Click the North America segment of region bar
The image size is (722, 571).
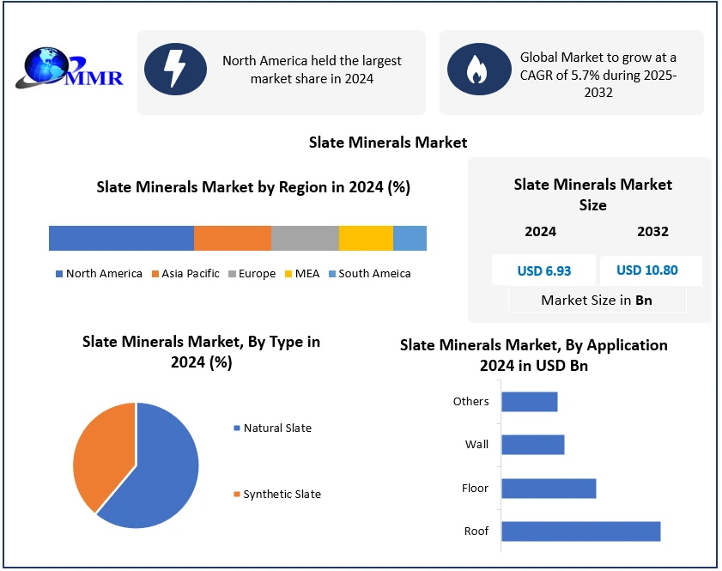(121, 238)
